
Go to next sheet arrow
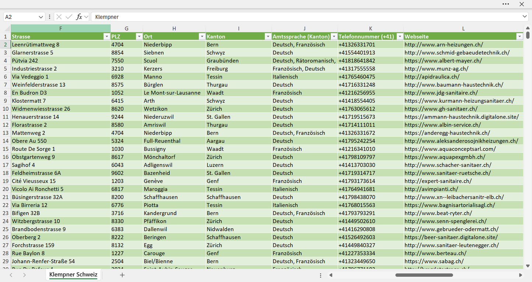24,275
